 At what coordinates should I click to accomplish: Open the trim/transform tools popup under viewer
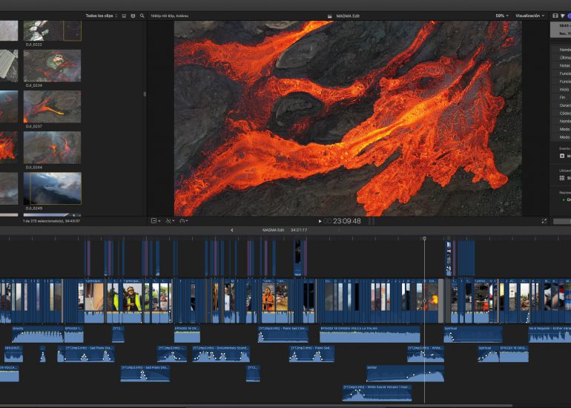(170, 221)
